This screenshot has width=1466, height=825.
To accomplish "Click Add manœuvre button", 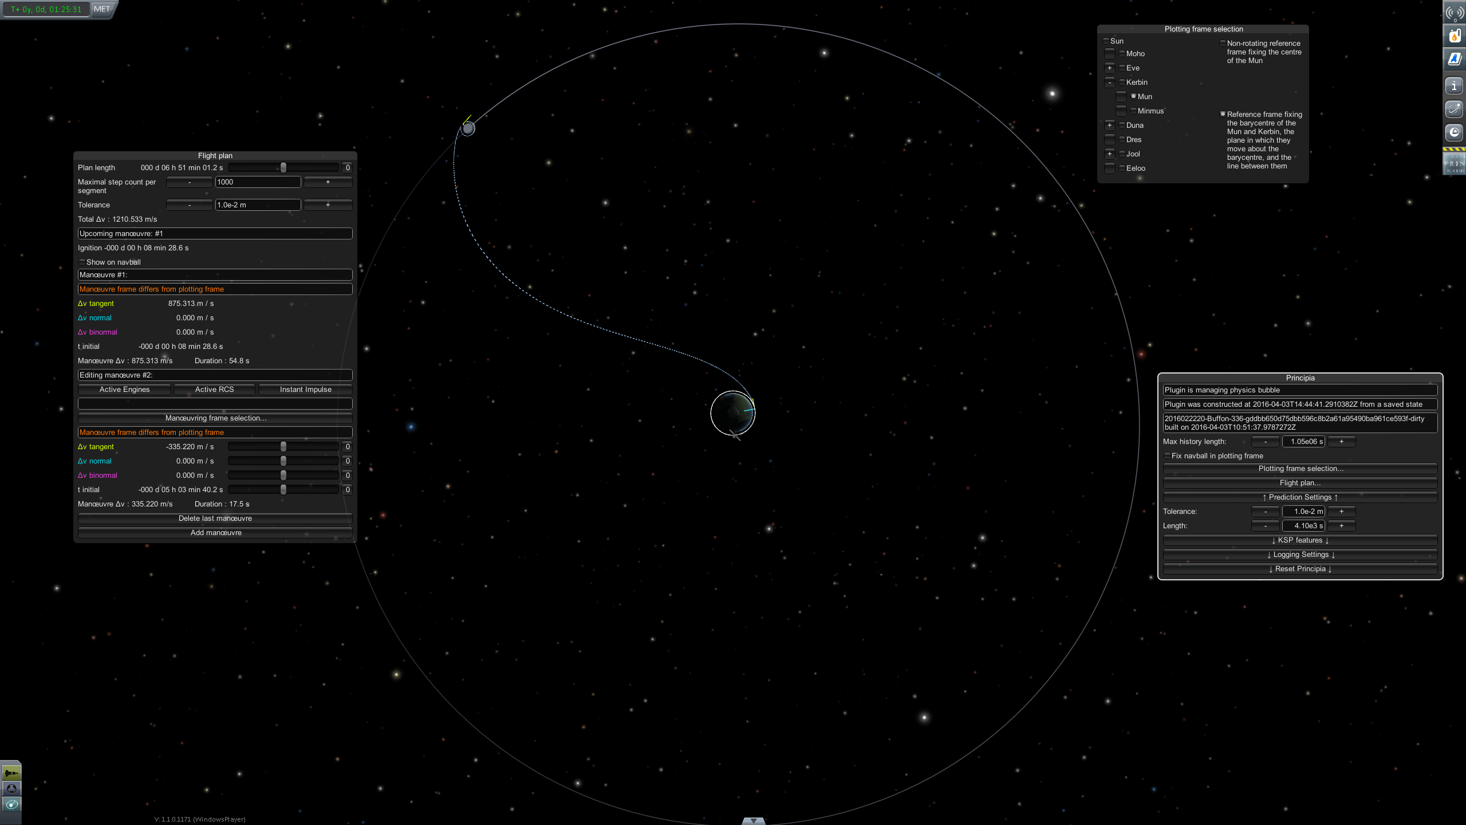I will (x=215, y=533).
